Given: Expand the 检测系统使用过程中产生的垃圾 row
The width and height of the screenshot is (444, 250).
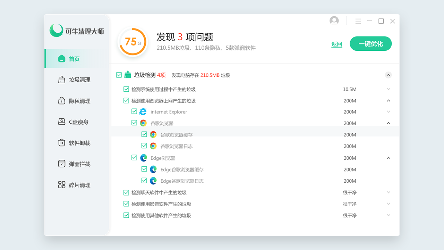Looking at the screenshot, I should click(388, 89).
